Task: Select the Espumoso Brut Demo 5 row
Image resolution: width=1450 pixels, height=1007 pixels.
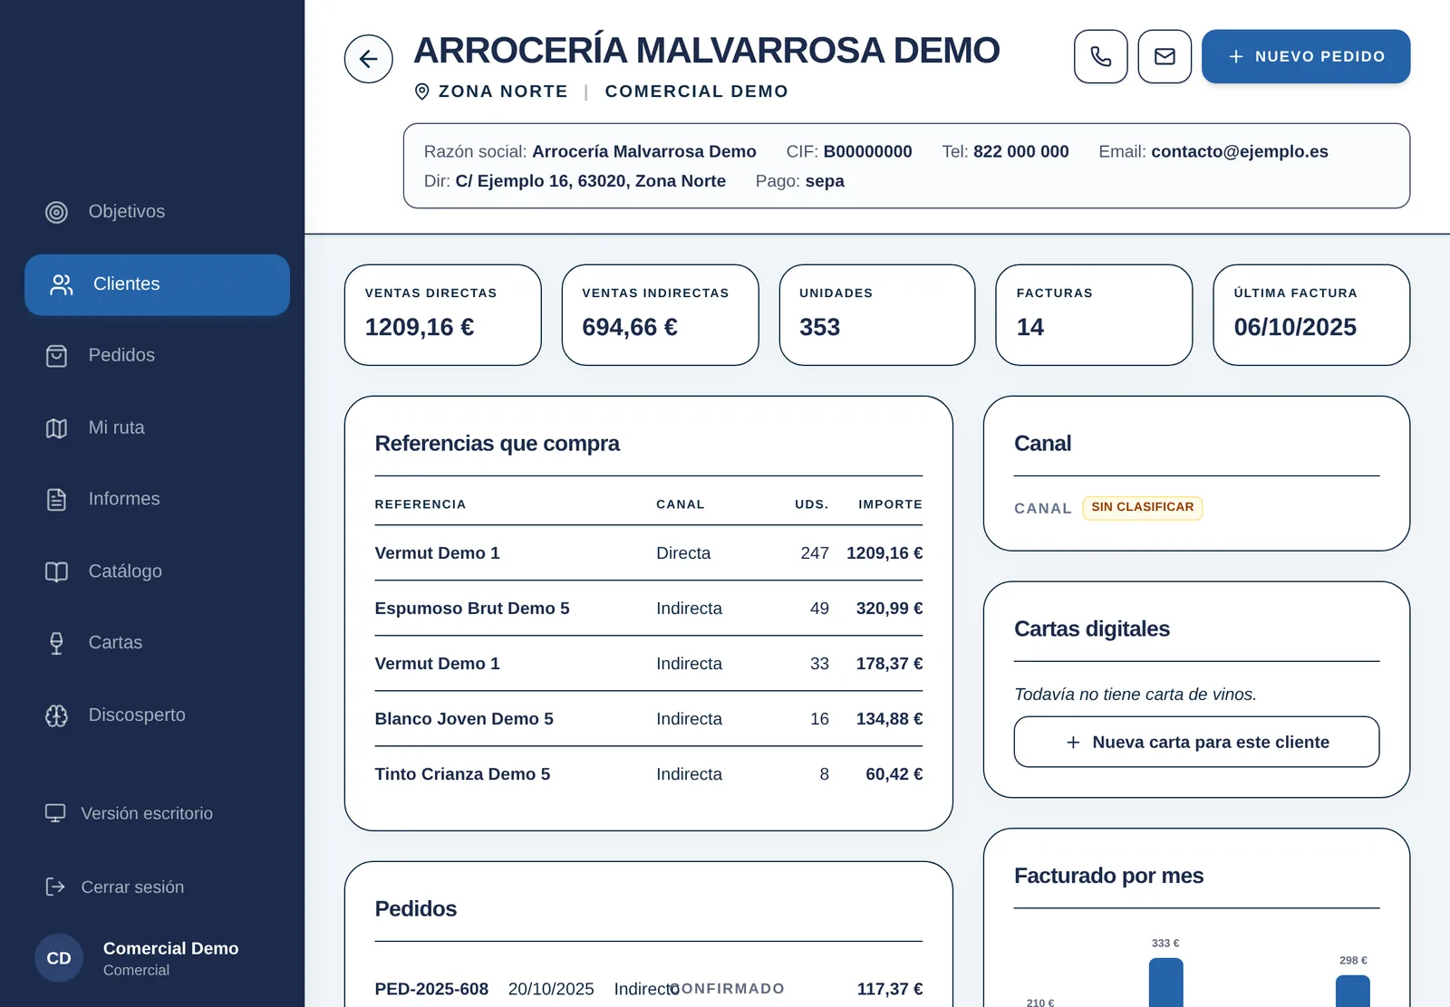Action: point(649,609)
